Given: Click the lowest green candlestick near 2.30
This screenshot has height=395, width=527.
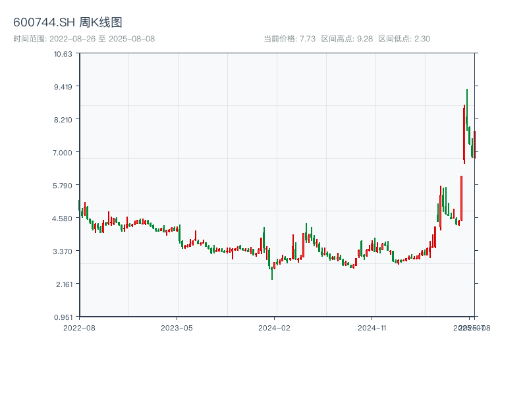Looking at the screenshot, I should [272, 273].
